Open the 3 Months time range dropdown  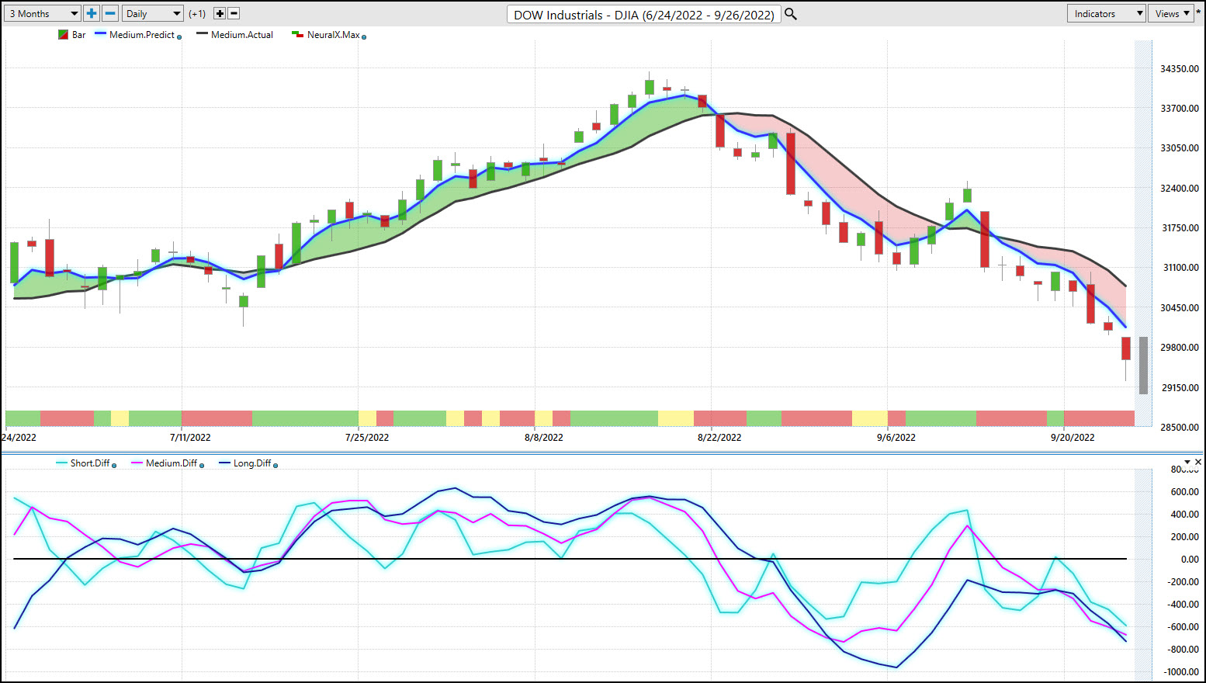[43, 13]
